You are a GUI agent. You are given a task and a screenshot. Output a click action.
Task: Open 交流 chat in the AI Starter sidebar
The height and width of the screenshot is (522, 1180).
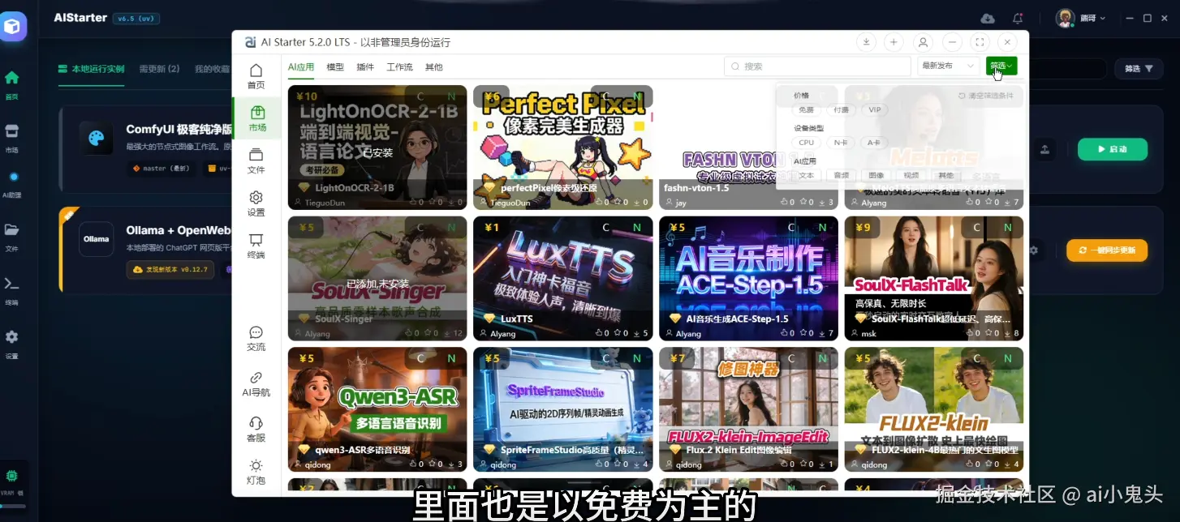point(256,339)
